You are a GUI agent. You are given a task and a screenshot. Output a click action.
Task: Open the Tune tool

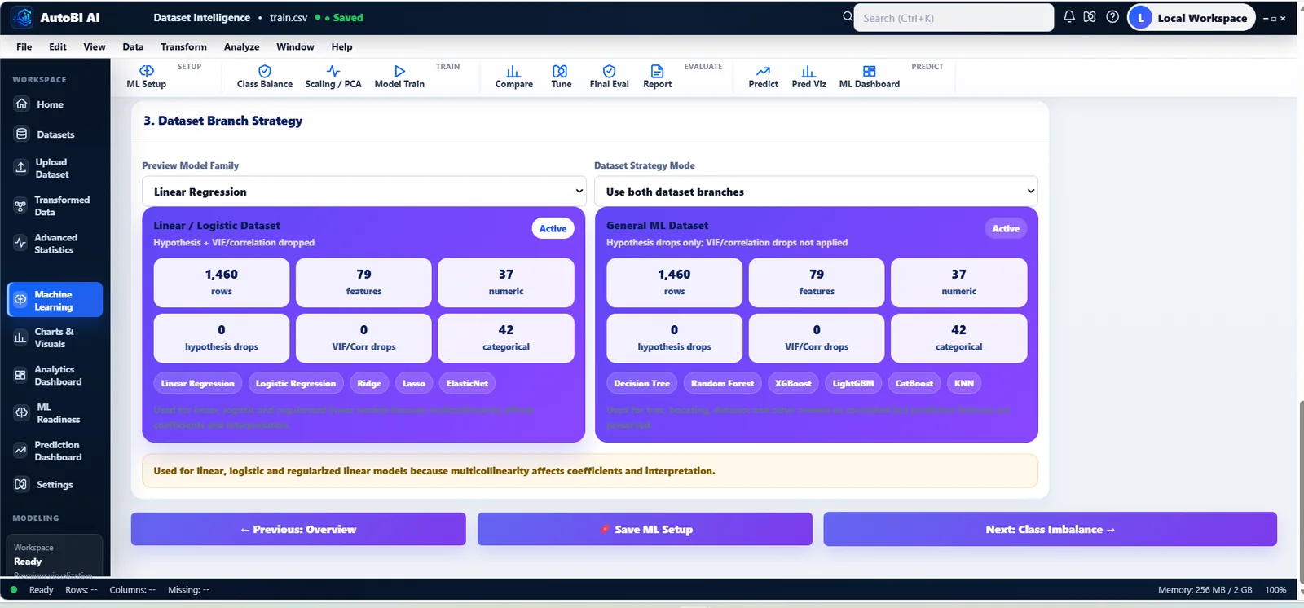tap(561, 77)
